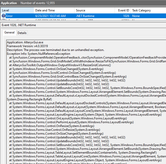The width and height of the screenshot is (166, 164).
Task: Switch to the Details tab
Action: coord(22,33)
